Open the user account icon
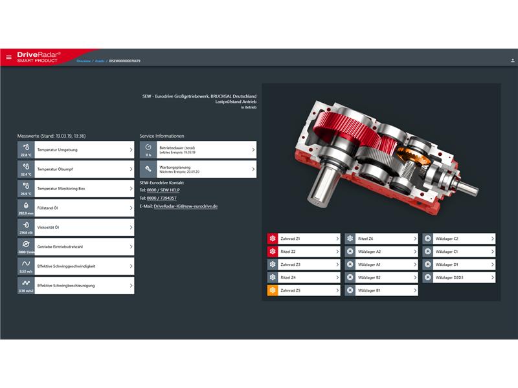 tap(512, 60)
